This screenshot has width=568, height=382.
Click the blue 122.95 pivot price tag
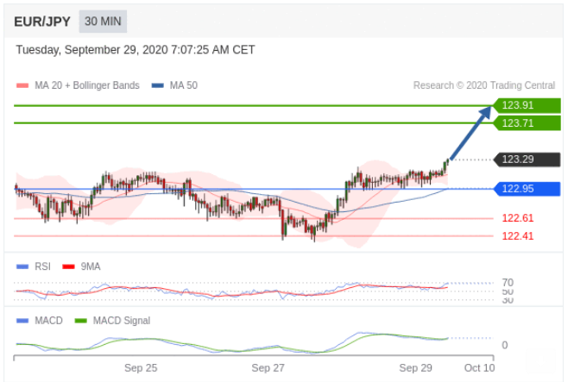point(527,189)
